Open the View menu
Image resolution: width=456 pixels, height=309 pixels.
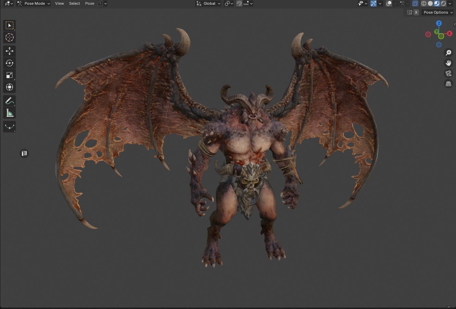pos(60,3)
